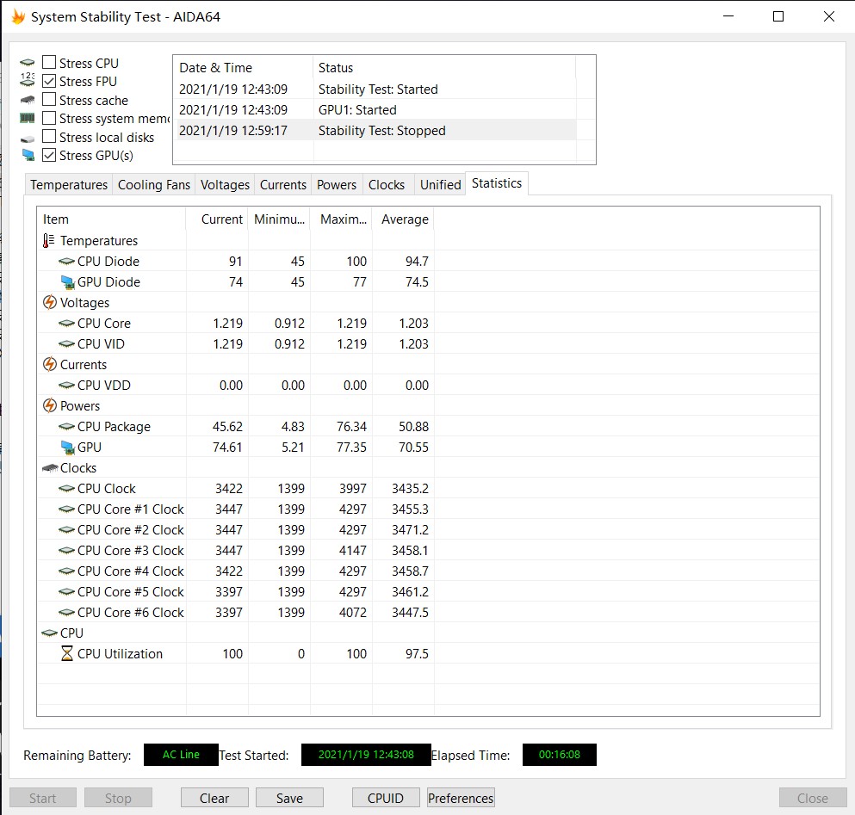Click the Voltages lightning icon

tap(50, 302)
